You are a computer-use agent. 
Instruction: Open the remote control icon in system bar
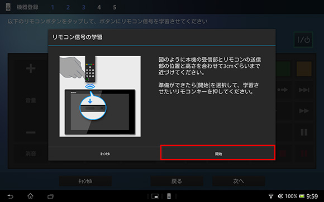[169, 196]
